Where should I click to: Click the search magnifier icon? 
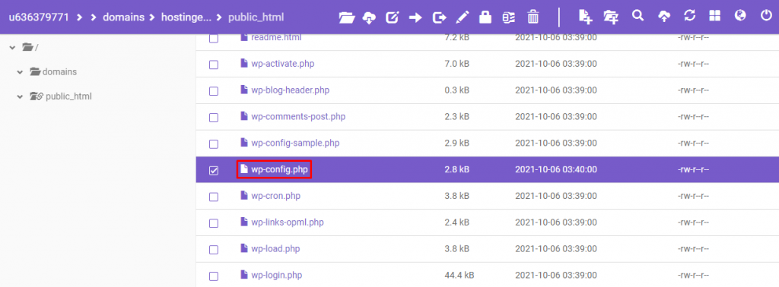click(x=638, y=16)
